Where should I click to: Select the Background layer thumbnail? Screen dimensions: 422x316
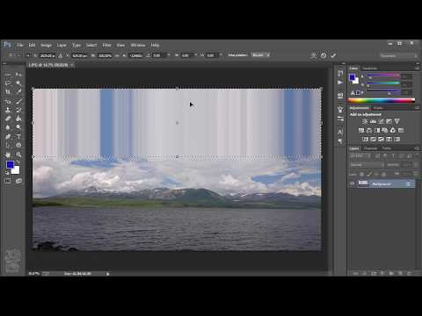coord(363,183)
